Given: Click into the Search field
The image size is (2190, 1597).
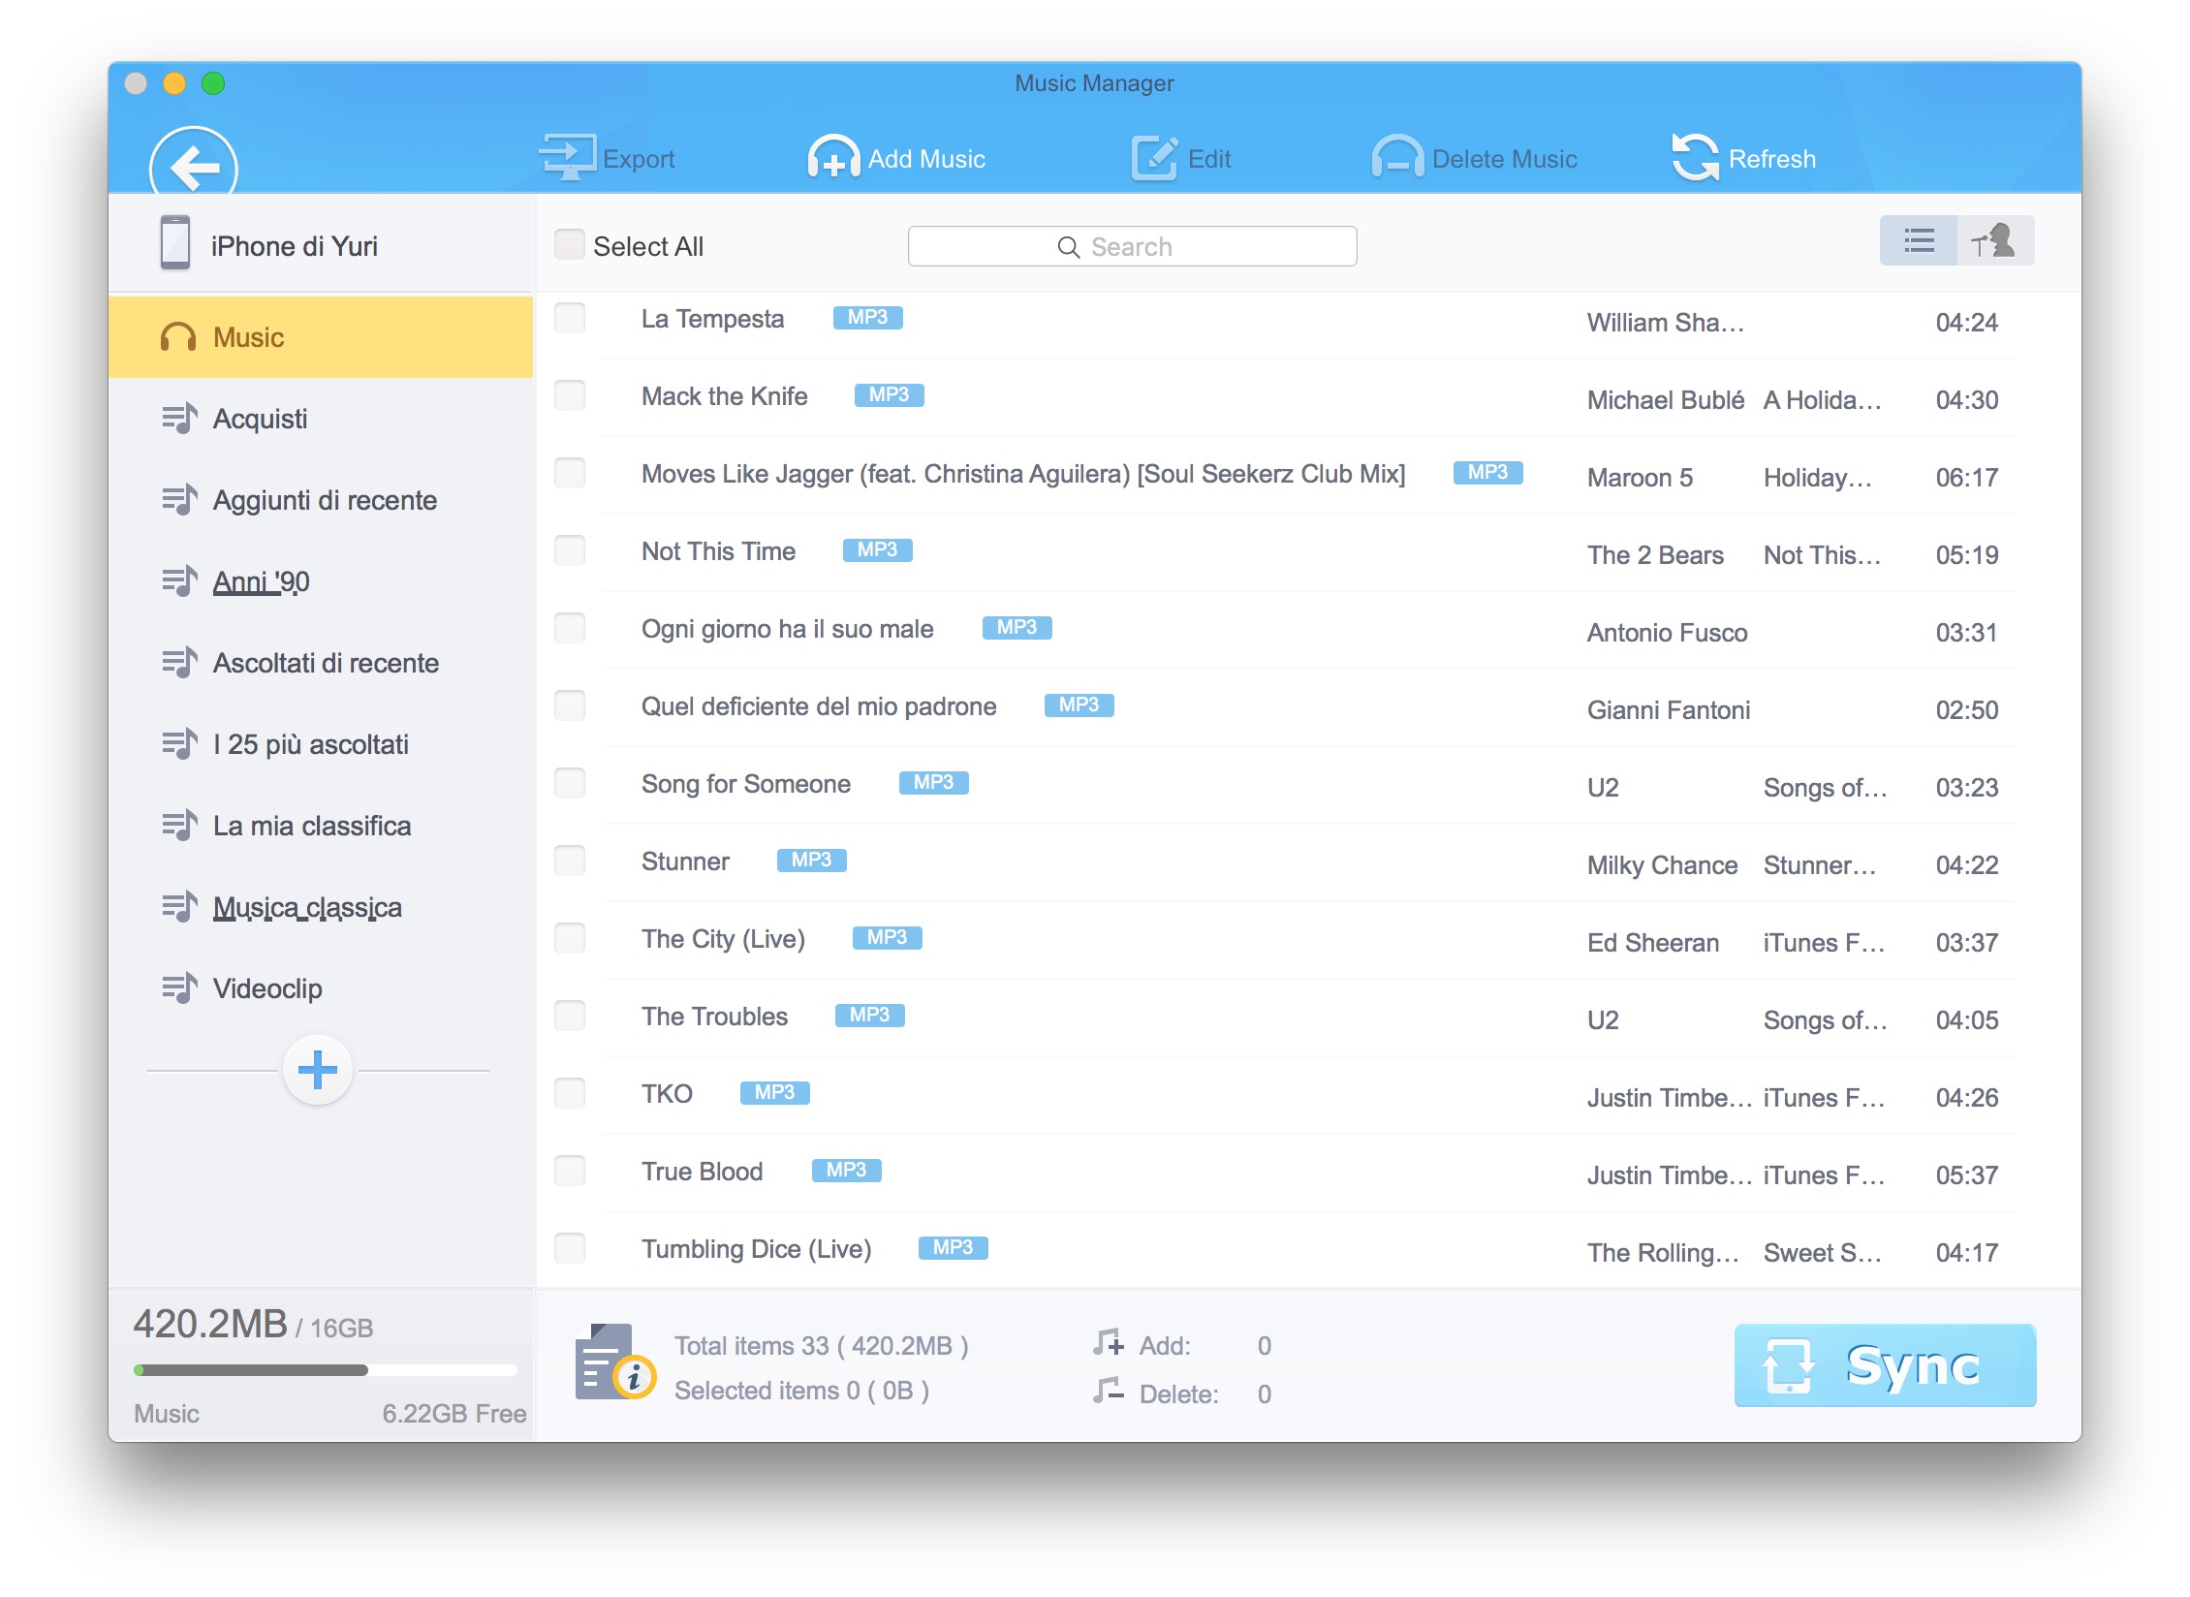Looking at the screenshot, I should tap(1131, 246).
